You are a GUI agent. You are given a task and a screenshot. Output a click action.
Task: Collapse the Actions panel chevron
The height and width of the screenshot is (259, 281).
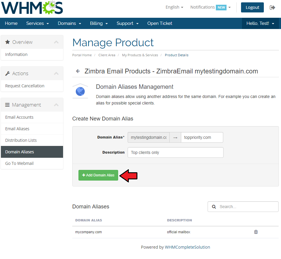[56, 73]
